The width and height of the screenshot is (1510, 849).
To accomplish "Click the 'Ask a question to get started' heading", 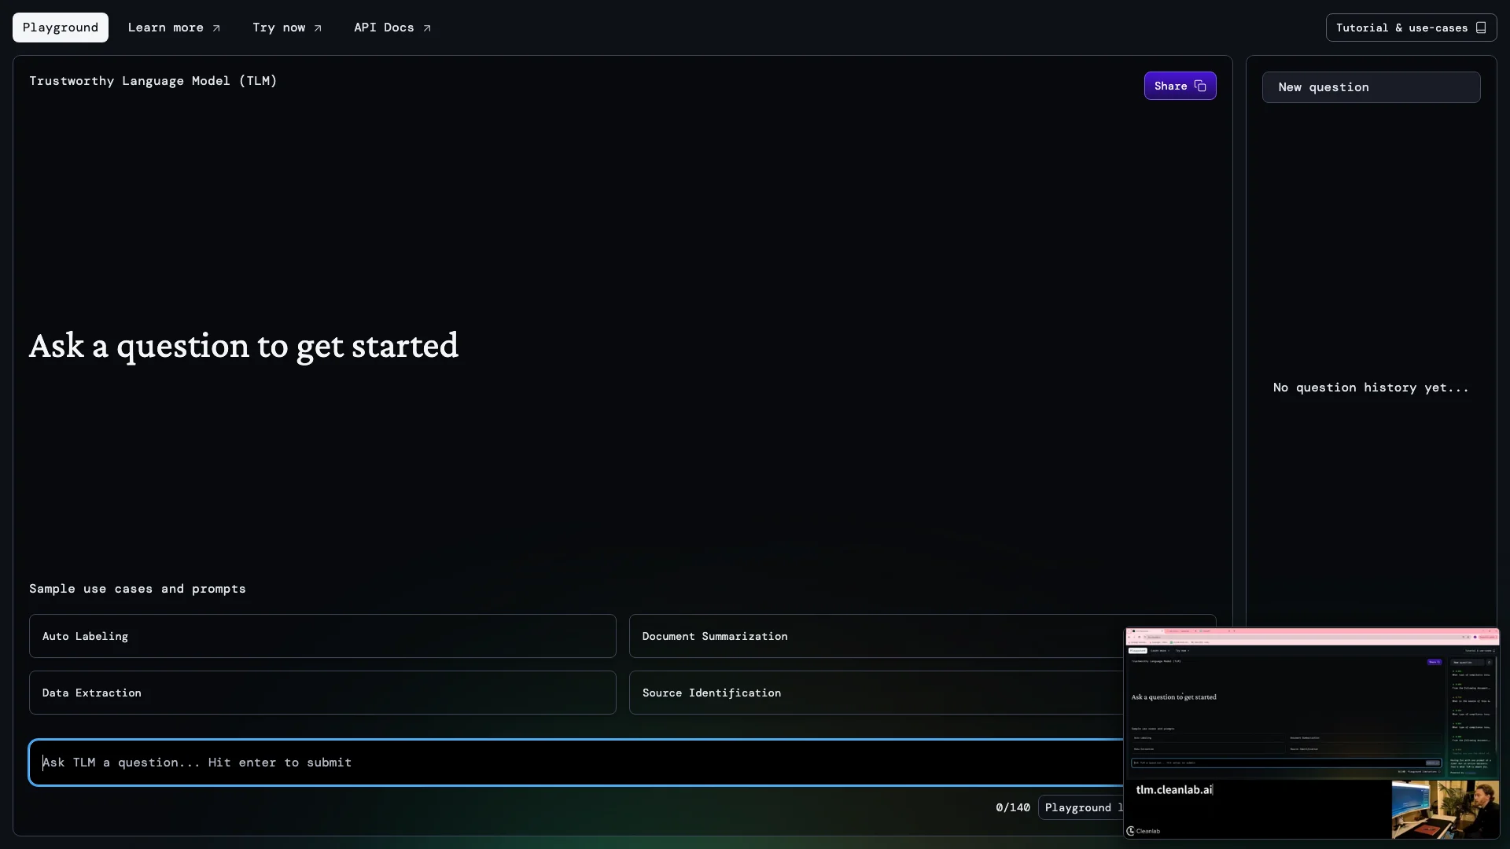I will (244, 346).
